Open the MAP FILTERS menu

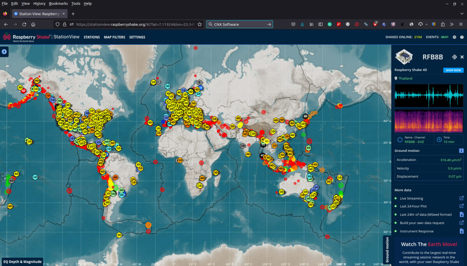pos(114,37)
